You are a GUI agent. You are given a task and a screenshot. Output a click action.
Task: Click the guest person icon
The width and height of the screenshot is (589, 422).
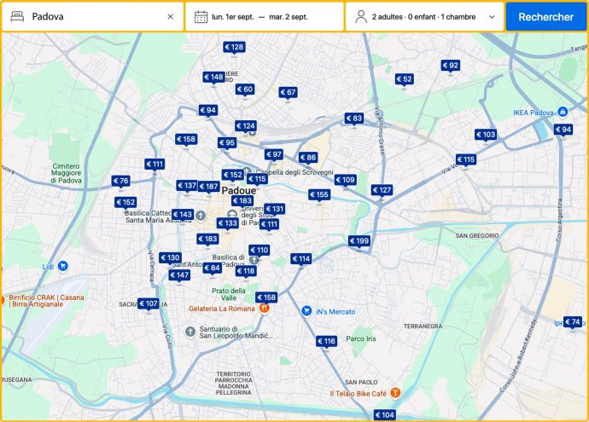360,16
